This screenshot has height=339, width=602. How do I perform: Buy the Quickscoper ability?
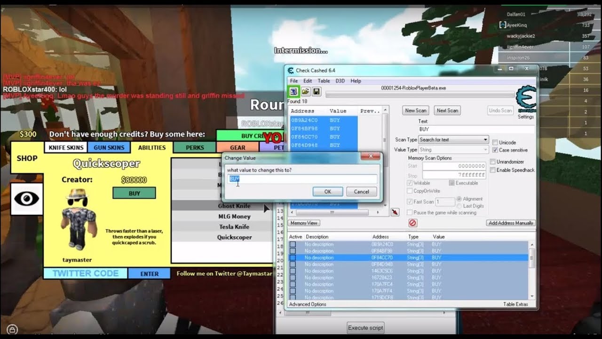pyautogui.click(x=134, y=193)
